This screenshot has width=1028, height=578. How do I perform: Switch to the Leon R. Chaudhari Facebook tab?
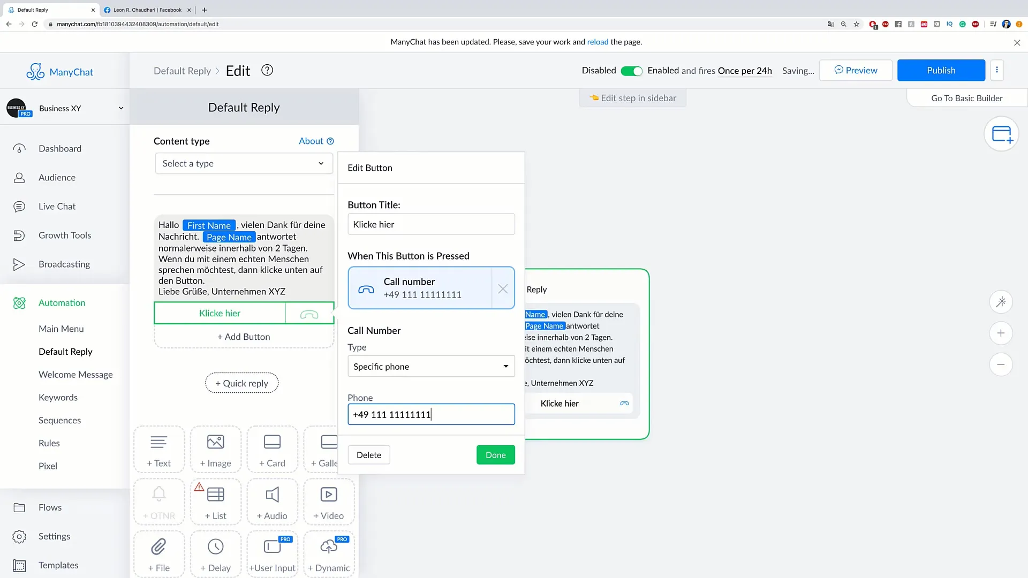[x=147, y=10]
